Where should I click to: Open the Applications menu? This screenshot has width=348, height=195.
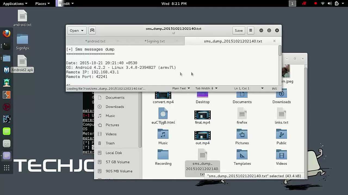[x=15, y=4]
